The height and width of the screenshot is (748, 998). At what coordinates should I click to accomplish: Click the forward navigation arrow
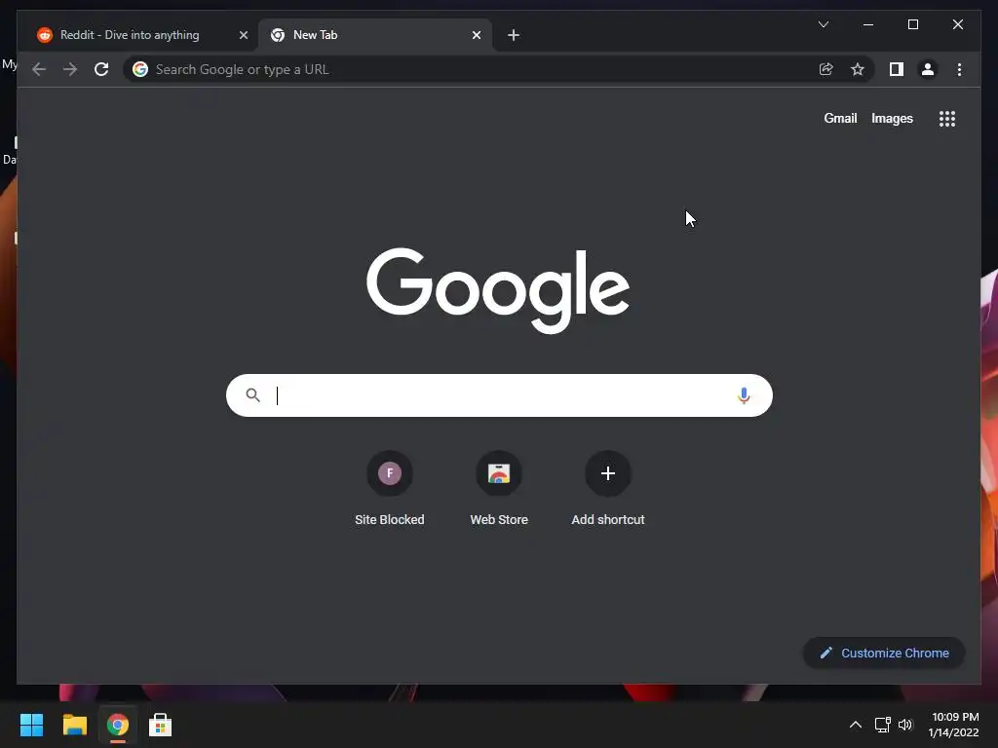[70, 69]
